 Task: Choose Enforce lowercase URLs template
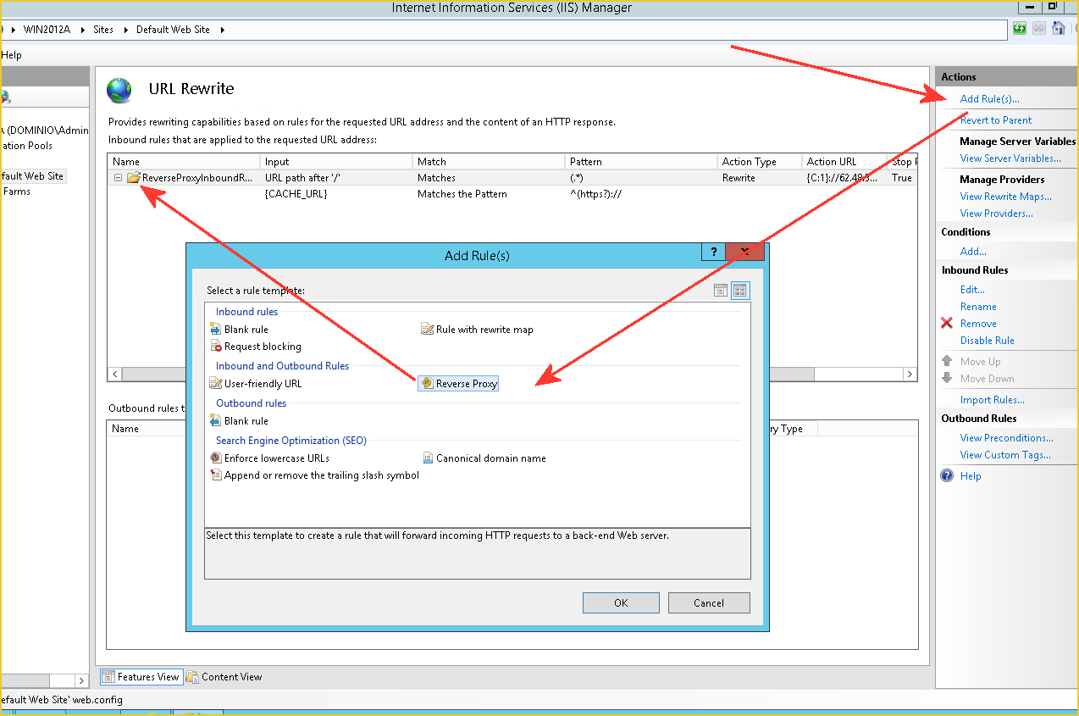coord(269,458)
